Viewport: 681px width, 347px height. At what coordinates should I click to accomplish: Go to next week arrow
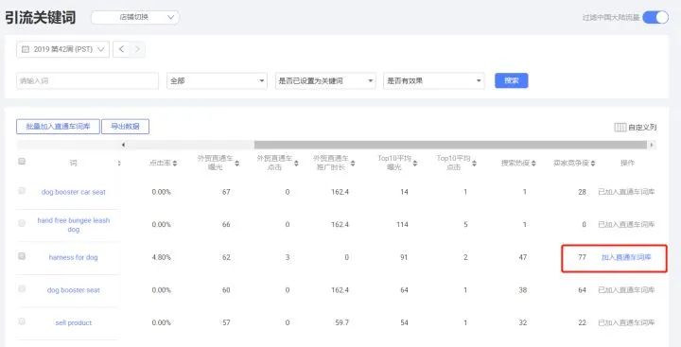(137, 49)
